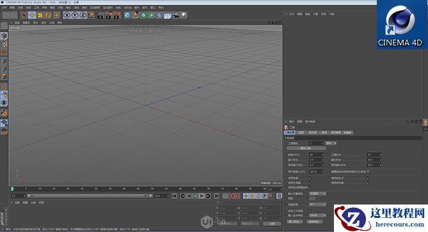This screenshot has height=232, width=428.
Task: Go to end of animation
Action: pyautogui.click(x=216, y=196)
